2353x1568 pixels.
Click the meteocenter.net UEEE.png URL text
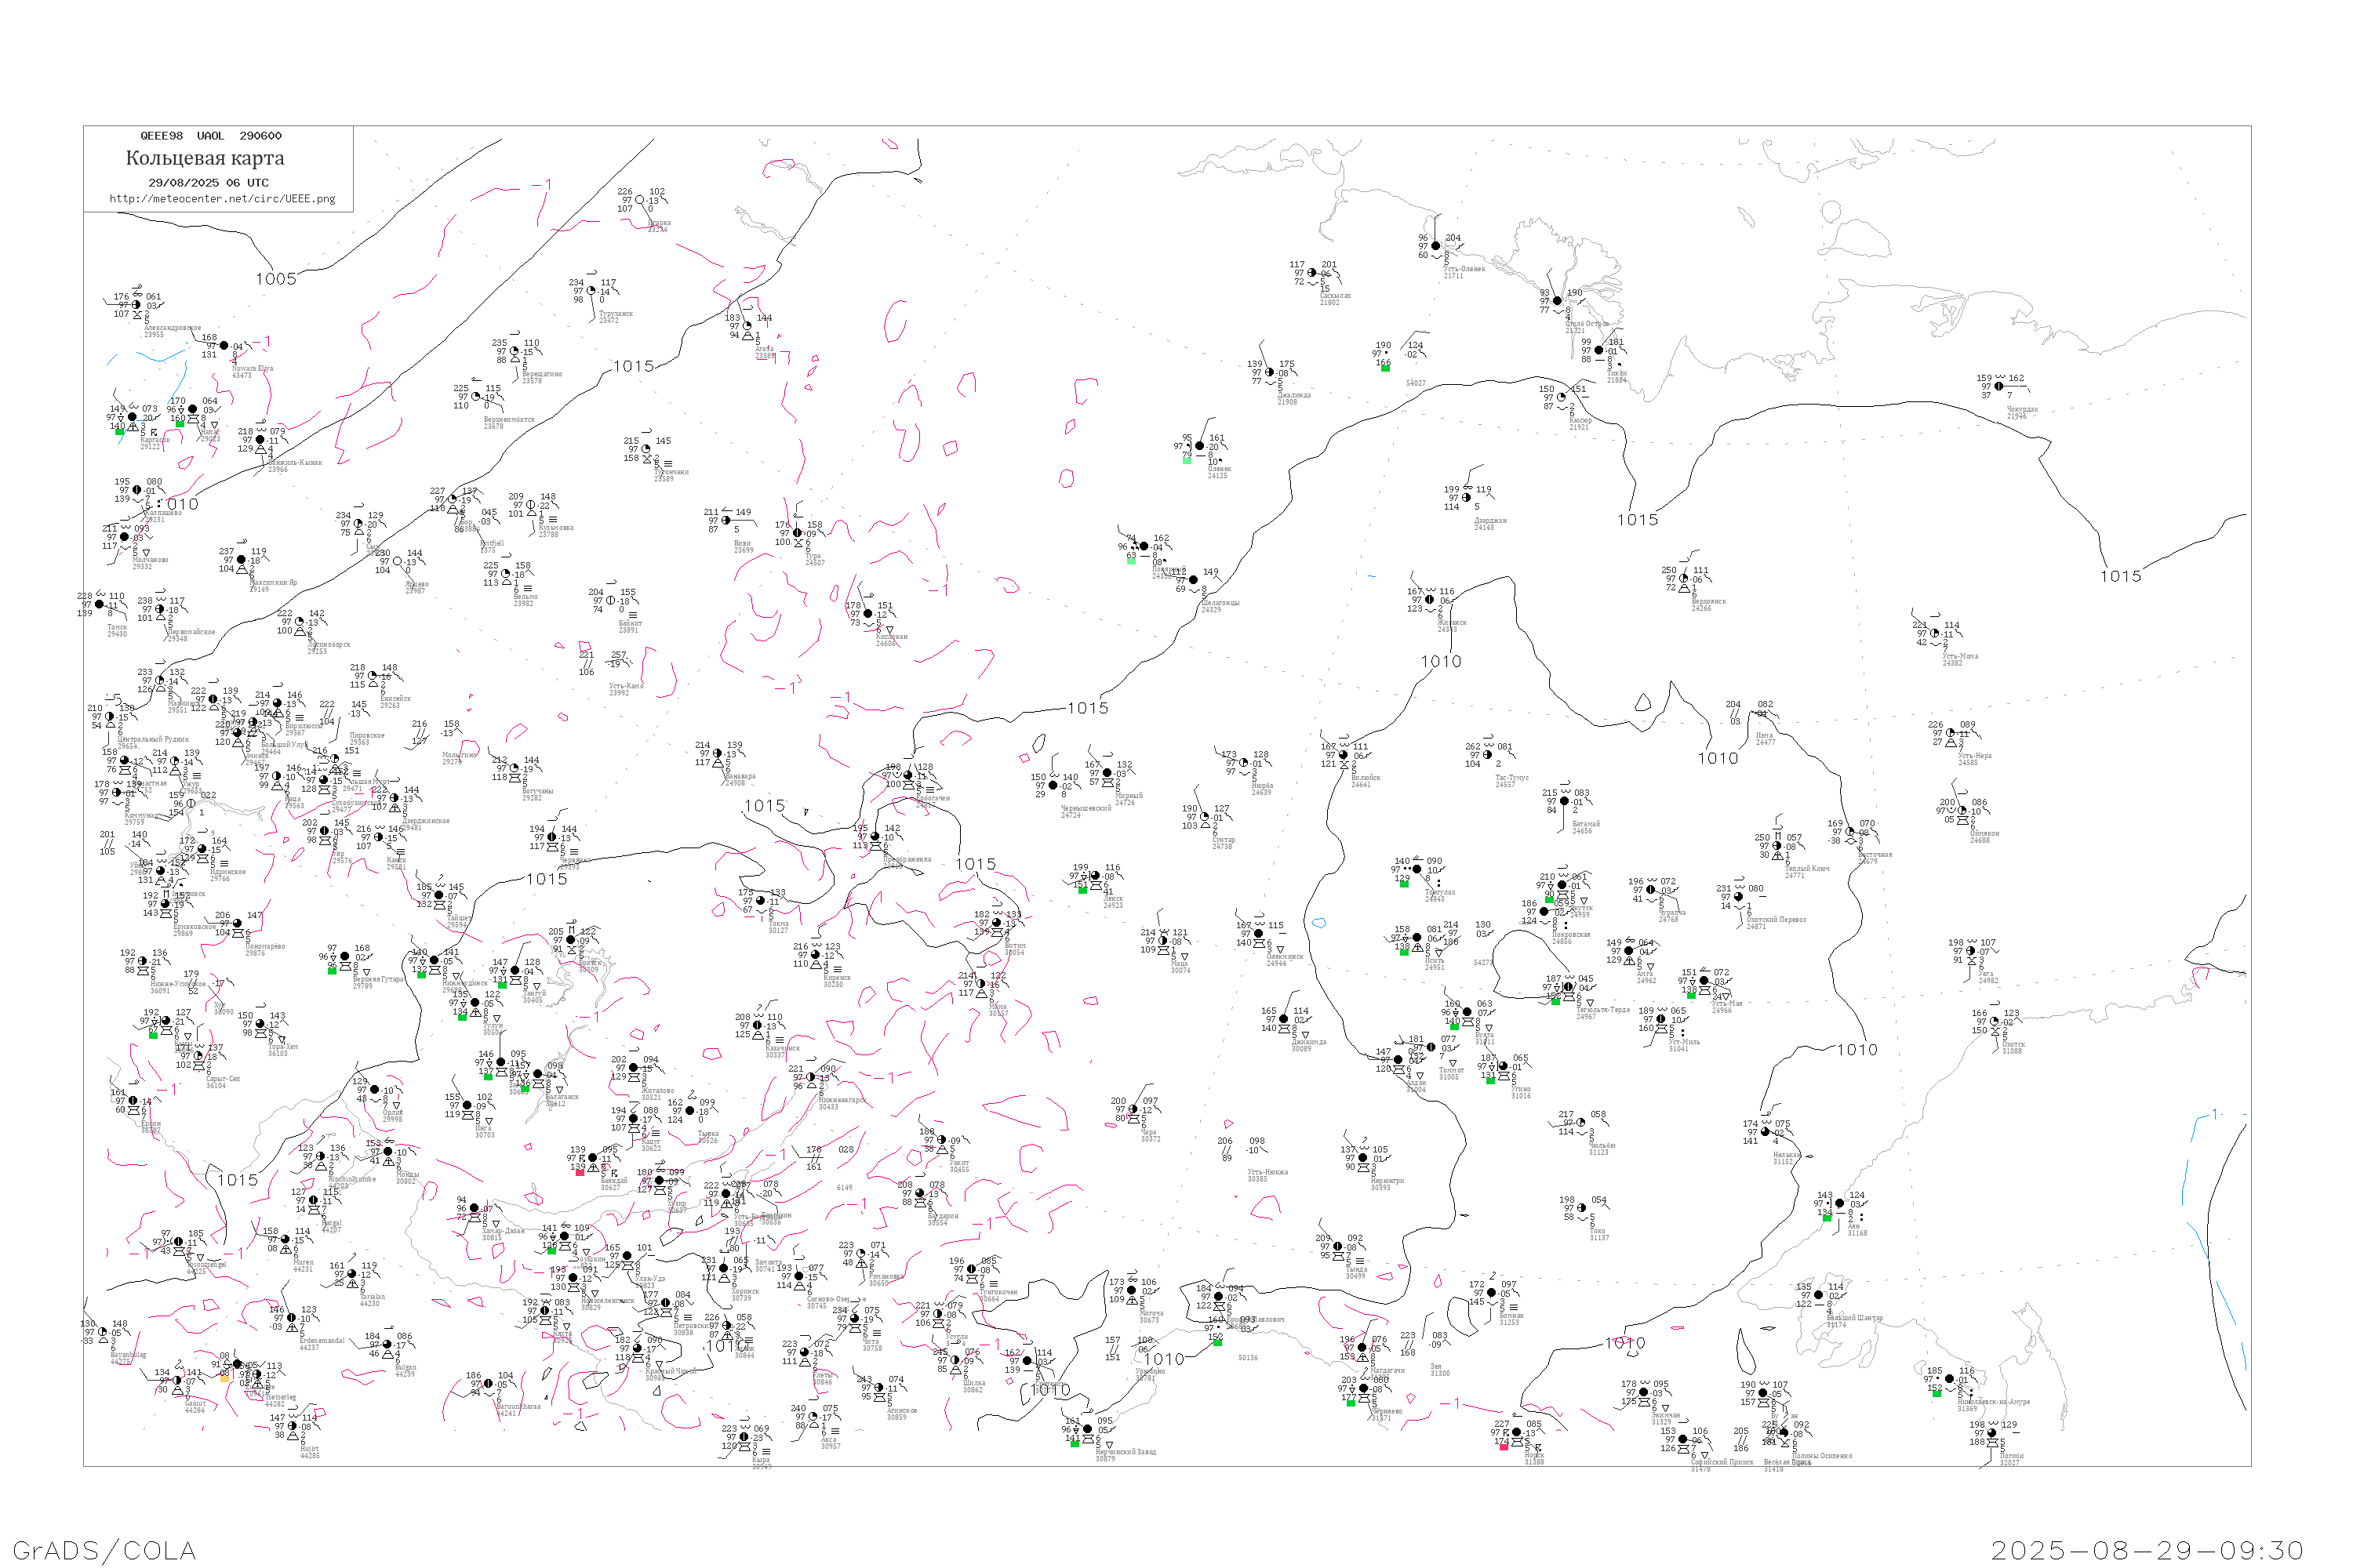(x=222, y=199)
